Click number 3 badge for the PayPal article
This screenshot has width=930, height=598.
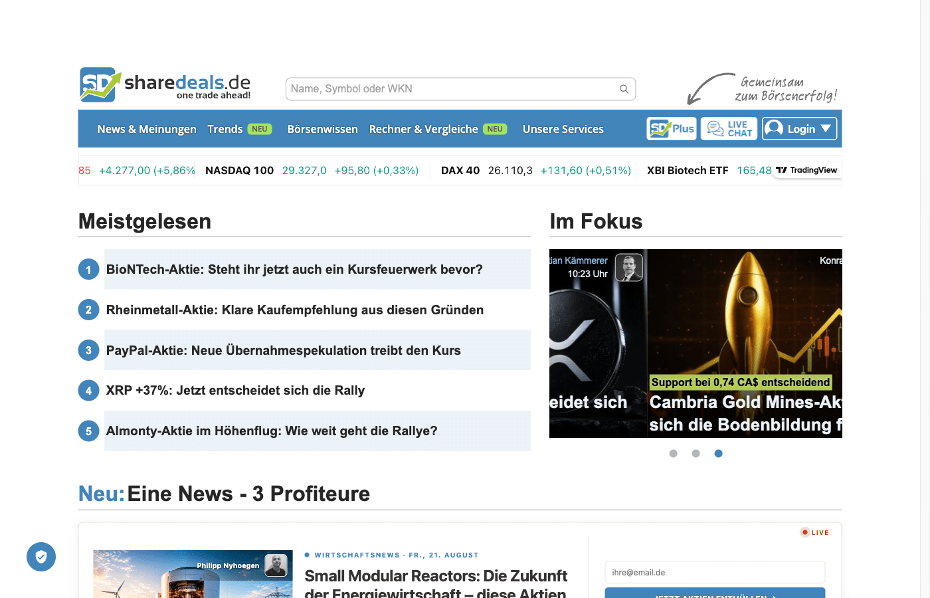point(88,350)
